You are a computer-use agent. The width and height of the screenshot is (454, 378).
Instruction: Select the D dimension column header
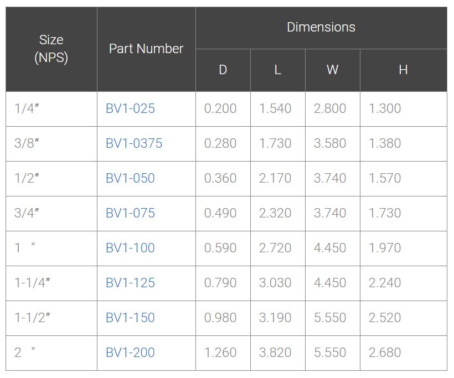tap(223, 70)
